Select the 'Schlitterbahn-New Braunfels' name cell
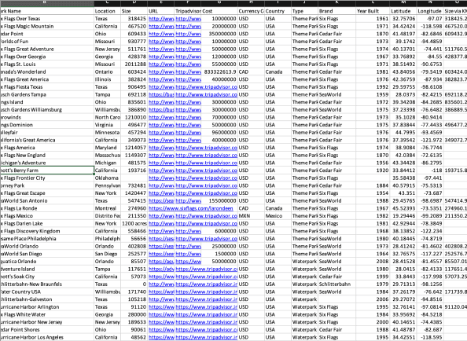Viewport: 467px width, 341px height. click(46, 284)
